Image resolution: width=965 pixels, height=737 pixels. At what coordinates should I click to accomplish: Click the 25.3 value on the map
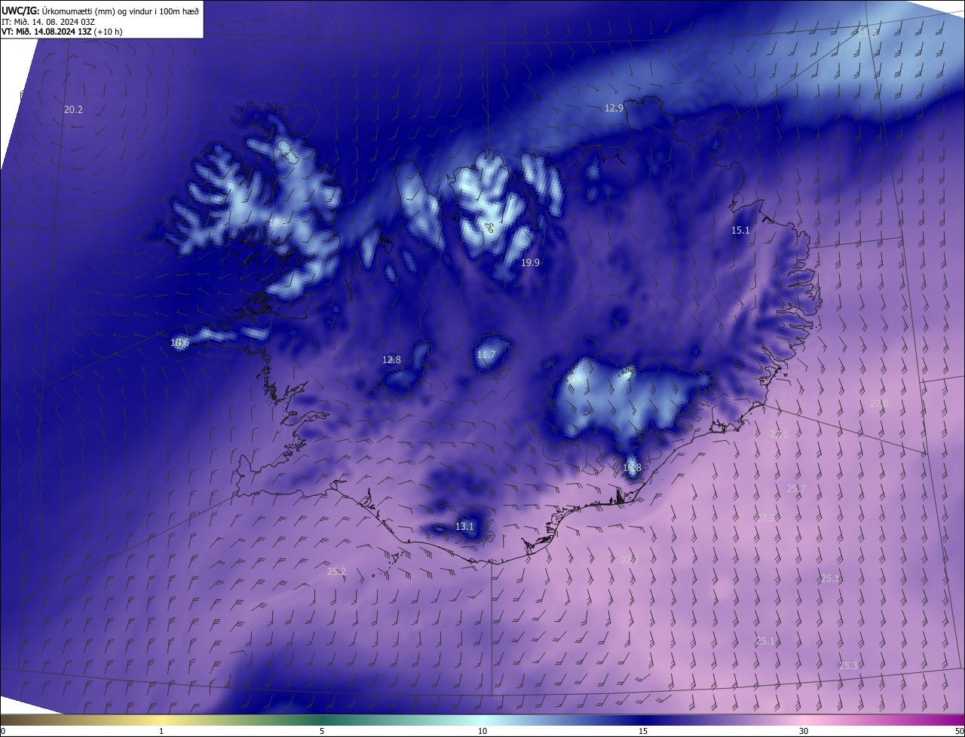tap(848, 666)
